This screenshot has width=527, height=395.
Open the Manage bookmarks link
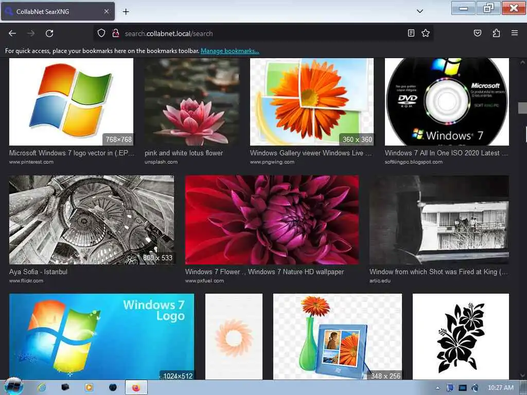[230, 51]
